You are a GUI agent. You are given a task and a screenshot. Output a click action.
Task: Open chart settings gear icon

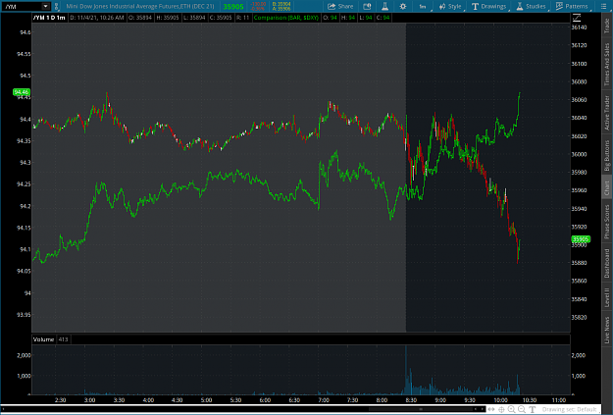pyautogui.click(x=403, y=6)
